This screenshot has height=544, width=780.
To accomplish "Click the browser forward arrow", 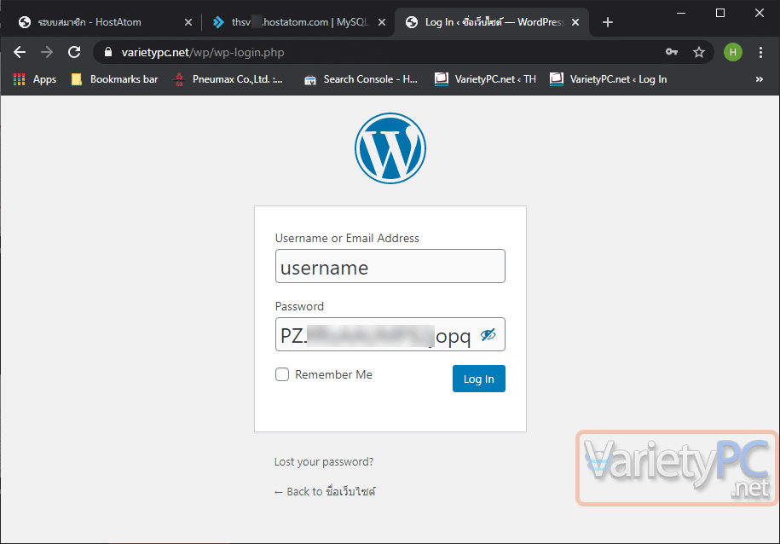I will [47, 52].
